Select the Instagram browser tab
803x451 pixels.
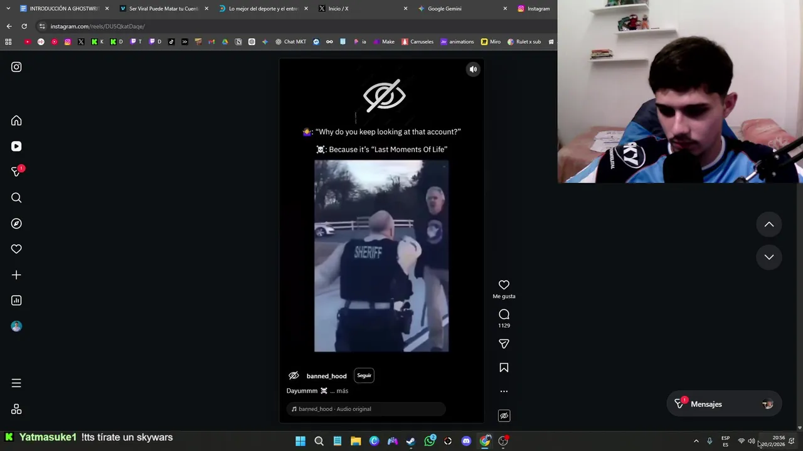[x=534, y=9]
